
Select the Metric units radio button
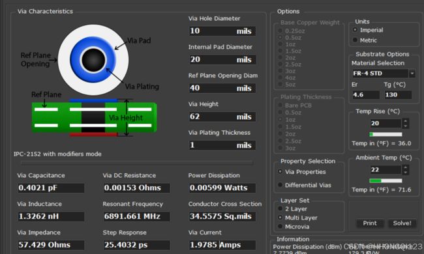(x=355, y=40)
